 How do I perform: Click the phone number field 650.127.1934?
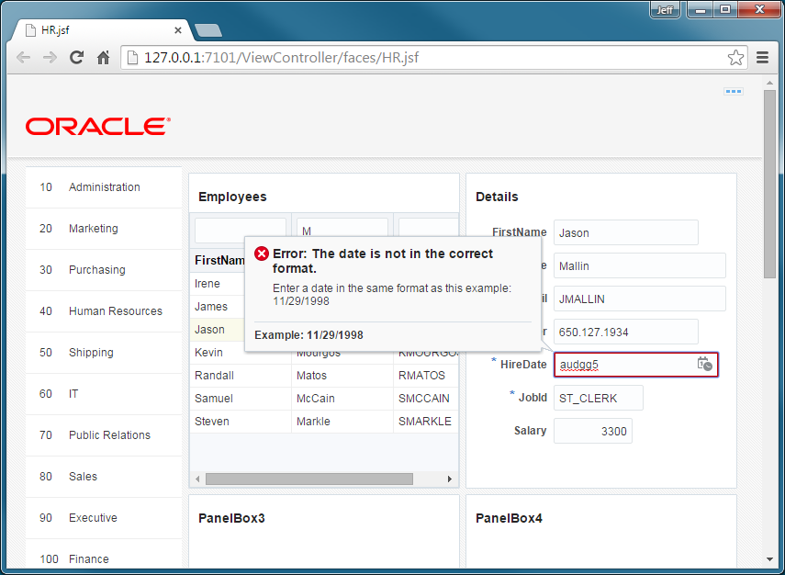(x=626, y=332)
